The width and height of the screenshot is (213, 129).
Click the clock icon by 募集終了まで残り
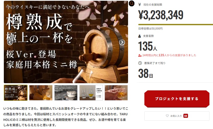point(140,63)
